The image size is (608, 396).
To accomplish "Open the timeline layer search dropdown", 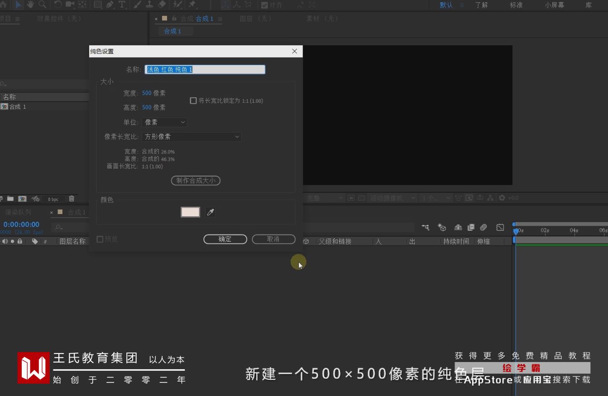I will (x=59, y=227).
